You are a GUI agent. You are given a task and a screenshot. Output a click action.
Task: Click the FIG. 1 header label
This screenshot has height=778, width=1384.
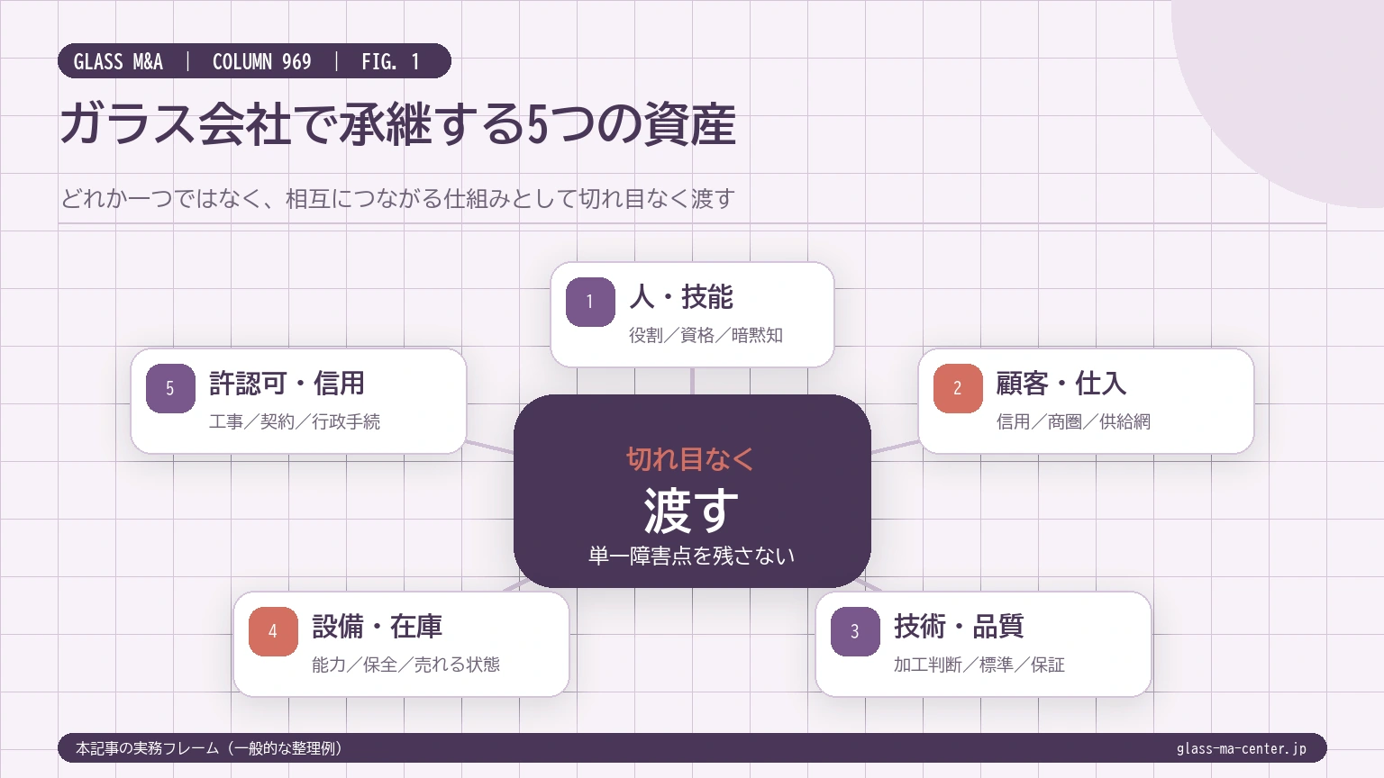(390, 61)
